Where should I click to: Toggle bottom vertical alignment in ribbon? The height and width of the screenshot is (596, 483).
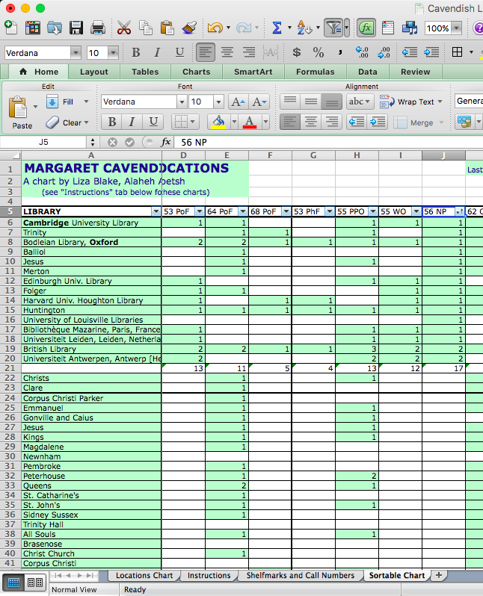tap(331, 102)
